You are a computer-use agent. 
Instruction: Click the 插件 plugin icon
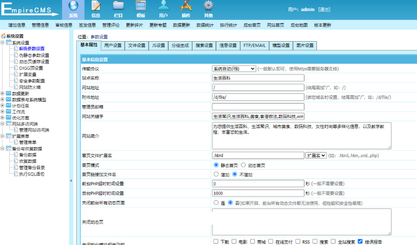[186, 6]
